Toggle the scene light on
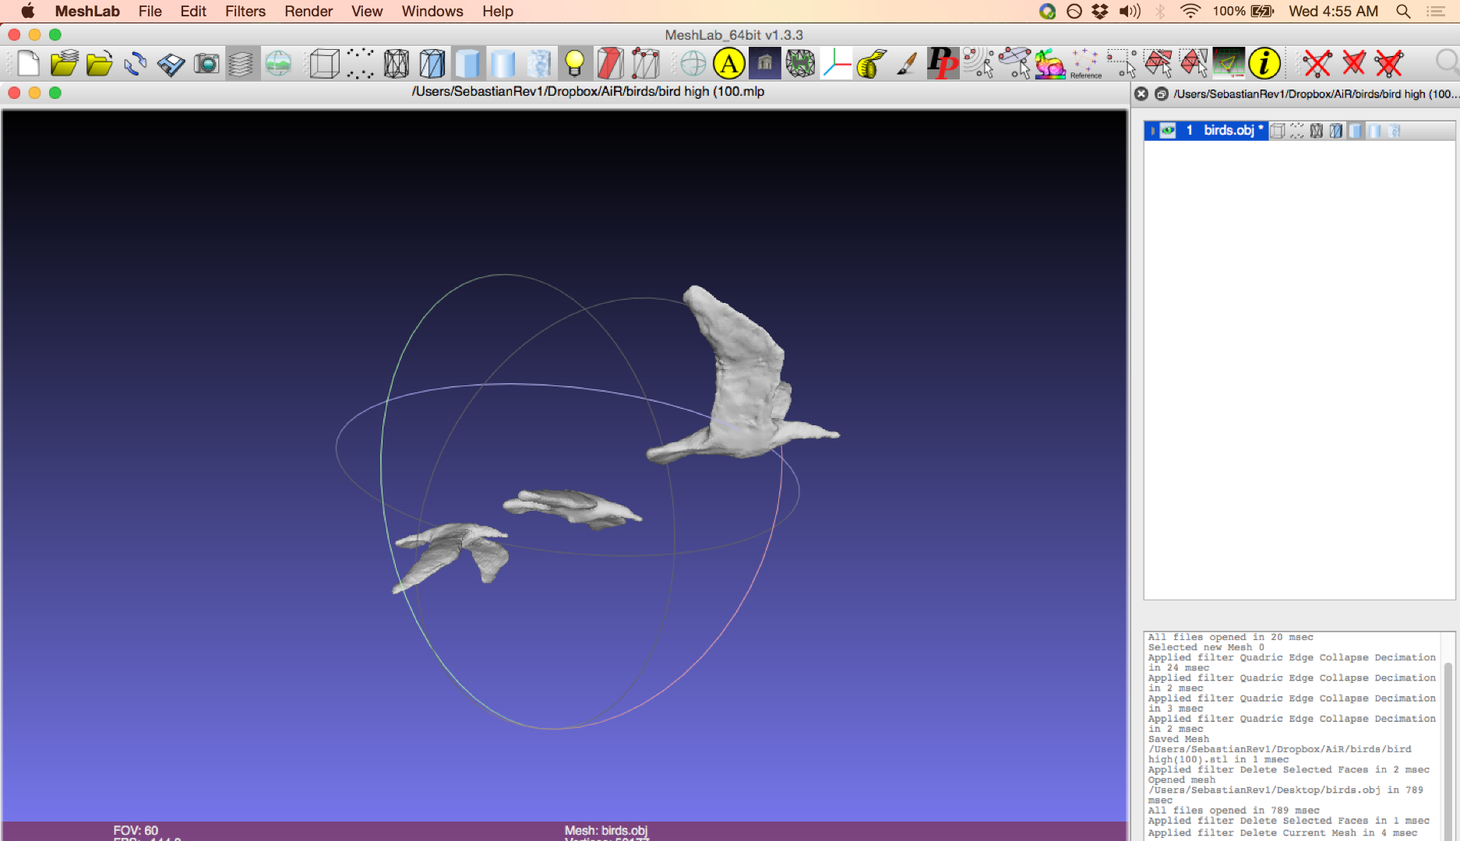Screen dimensions: 1460x841 (x=575, y=63)
